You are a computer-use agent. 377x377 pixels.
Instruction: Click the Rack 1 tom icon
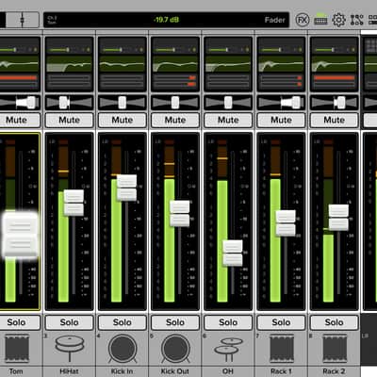coord(282,348)
